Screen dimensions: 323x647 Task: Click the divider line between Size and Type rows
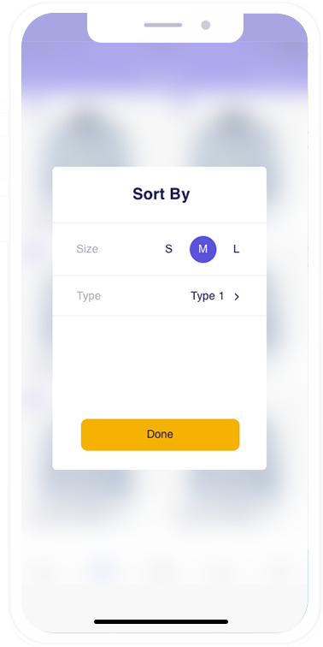(x=160, y=276)
